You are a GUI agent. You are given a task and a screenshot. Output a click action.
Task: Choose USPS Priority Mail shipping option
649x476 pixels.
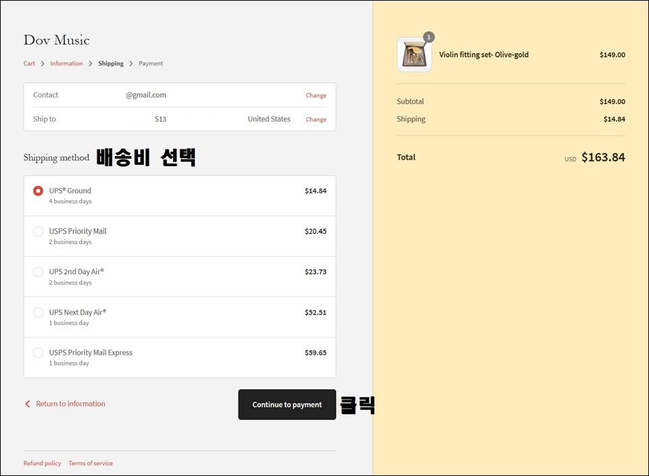point(38,231)
